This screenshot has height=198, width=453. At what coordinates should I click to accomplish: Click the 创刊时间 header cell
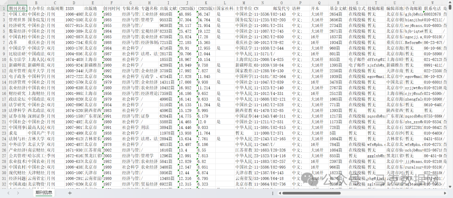tap(112, 8)
